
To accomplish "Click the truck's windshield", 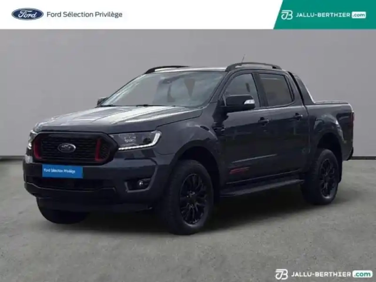I will [x=164, y=89].
